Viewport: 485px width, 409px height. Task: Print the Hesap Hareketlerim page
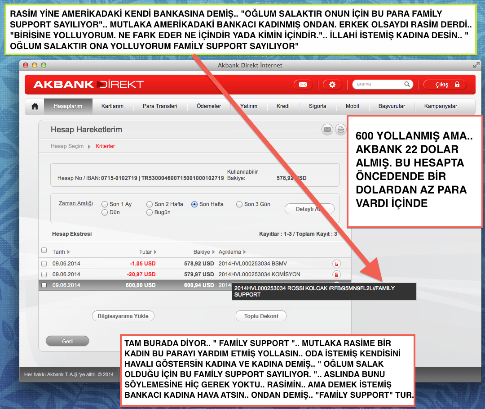point(340,130)
